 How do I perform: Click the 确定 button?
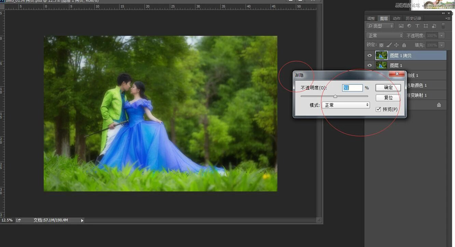pos(388,88)
